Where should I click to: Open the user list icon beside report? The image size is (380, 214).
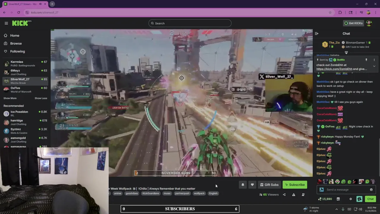click(303, 195)
